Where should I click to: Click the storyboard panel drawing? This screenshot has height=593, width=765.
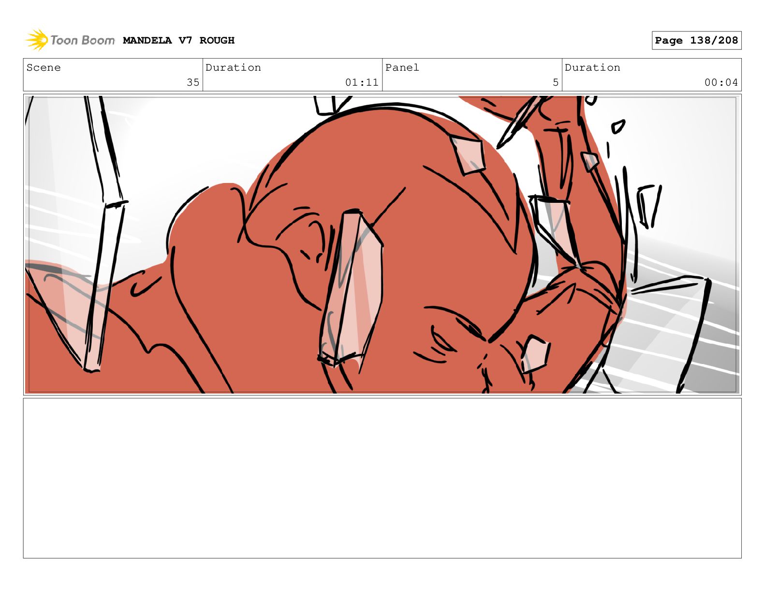pyautogui.click(x=382, y=244)
